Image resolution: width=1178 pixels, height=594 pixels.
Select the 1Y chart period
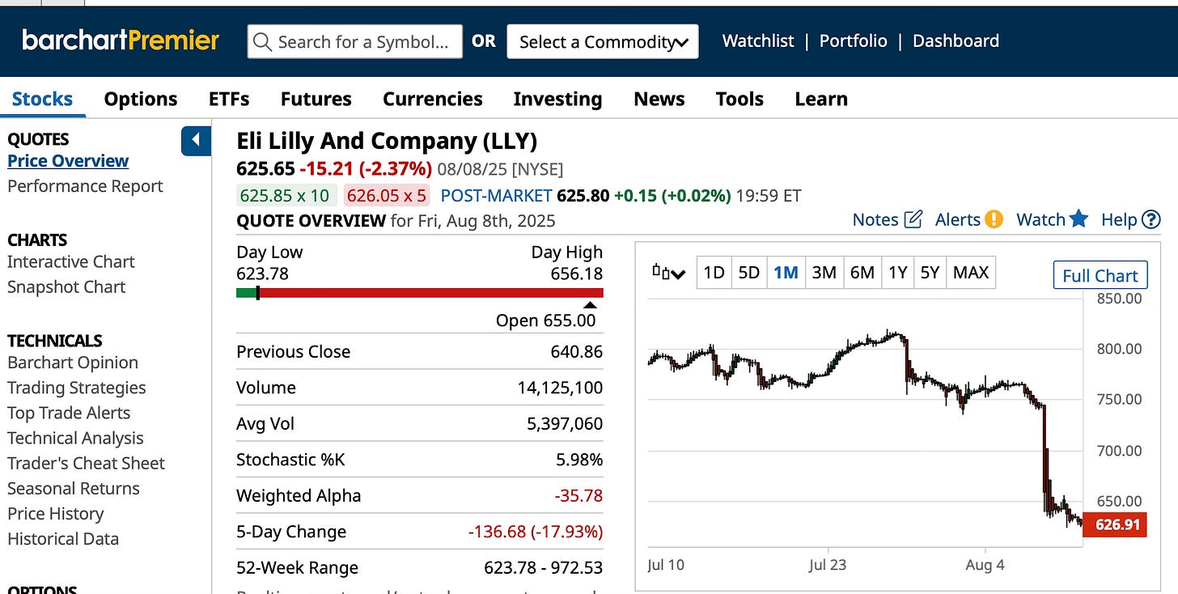pyautogui.click(x=898, y=273)
